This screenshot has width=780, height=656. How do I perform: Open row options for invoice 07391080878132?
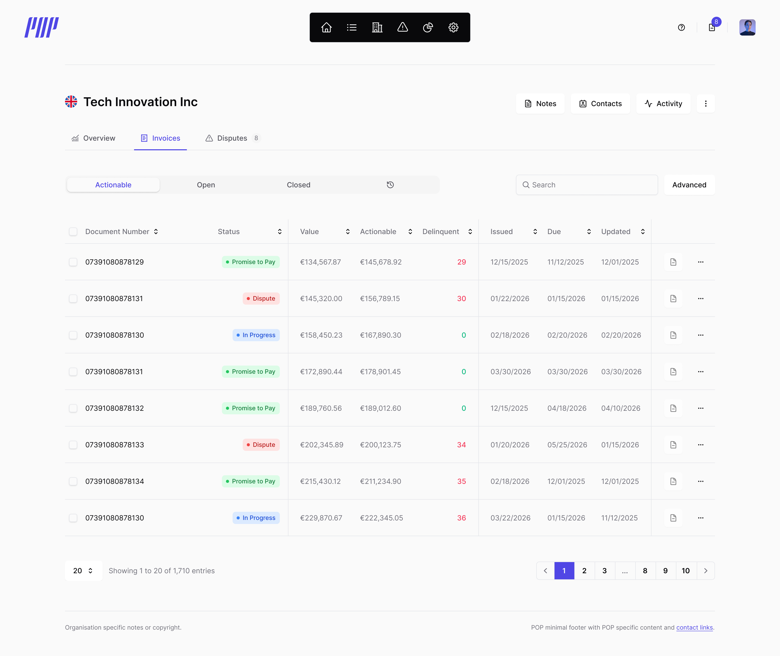click(701, 408)
